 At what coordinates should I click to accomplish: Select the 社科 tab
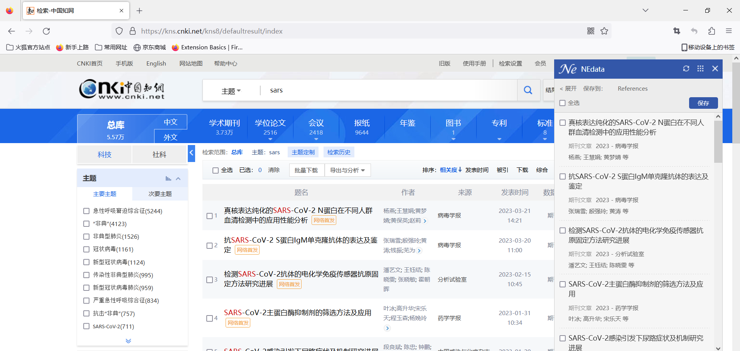pos(159,155)
